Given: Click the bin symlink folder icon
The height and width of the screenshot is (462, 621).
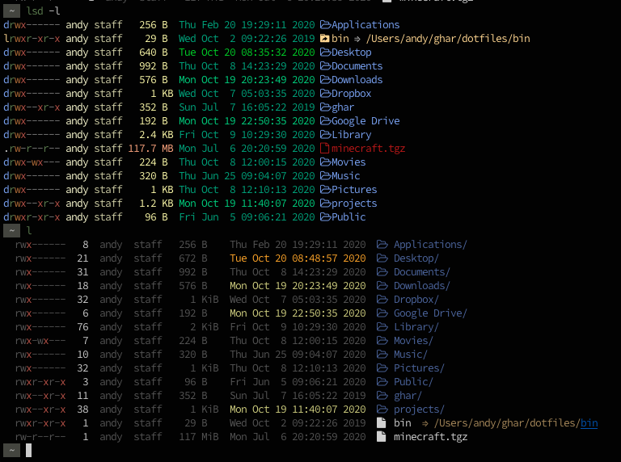Looking at the screenshot, I should (325, 39).
